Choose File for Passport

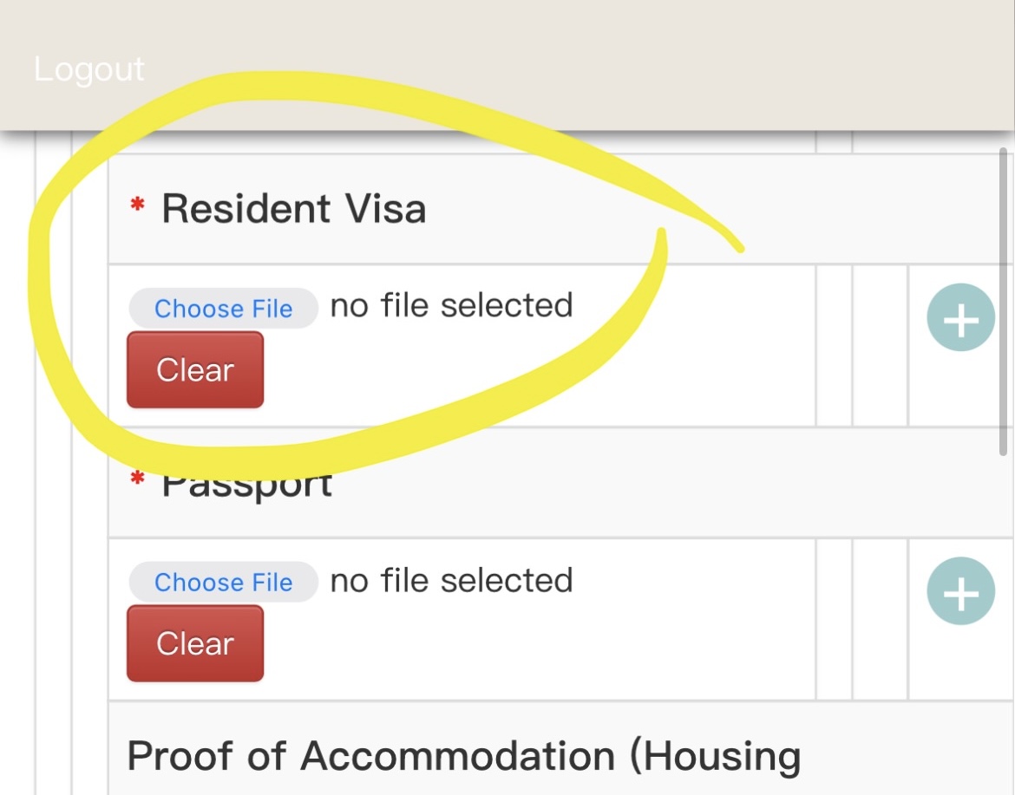223,583
